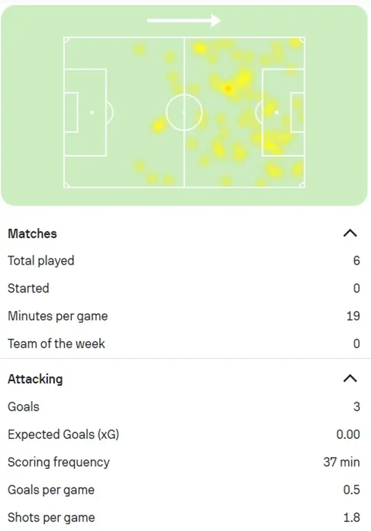Click the Attacking section heading
This screenshot has height=531, width=371.
35,379
